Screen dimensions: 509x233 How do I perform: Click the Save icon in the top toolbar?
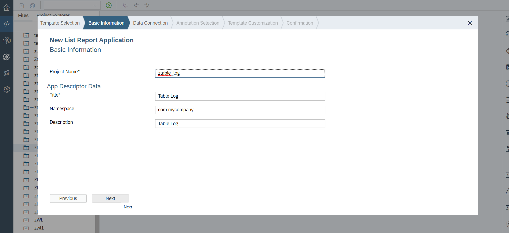(22, 6)
